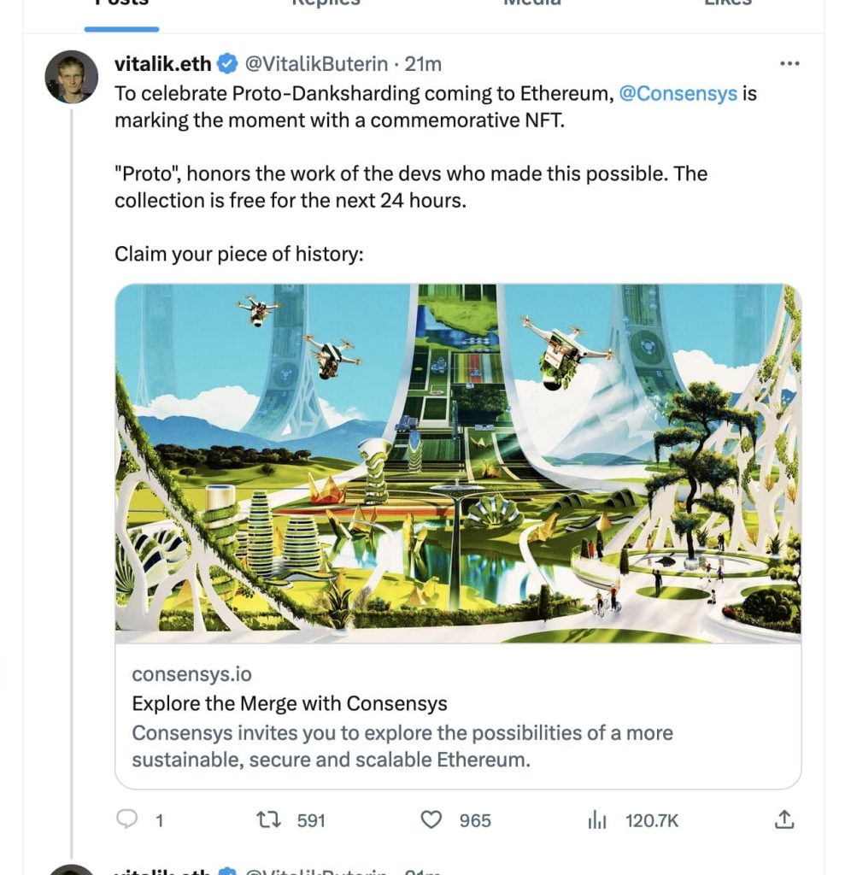Click the share/upload icon on the post
This screenshot has height=875, width=851.
click(784, 820)
